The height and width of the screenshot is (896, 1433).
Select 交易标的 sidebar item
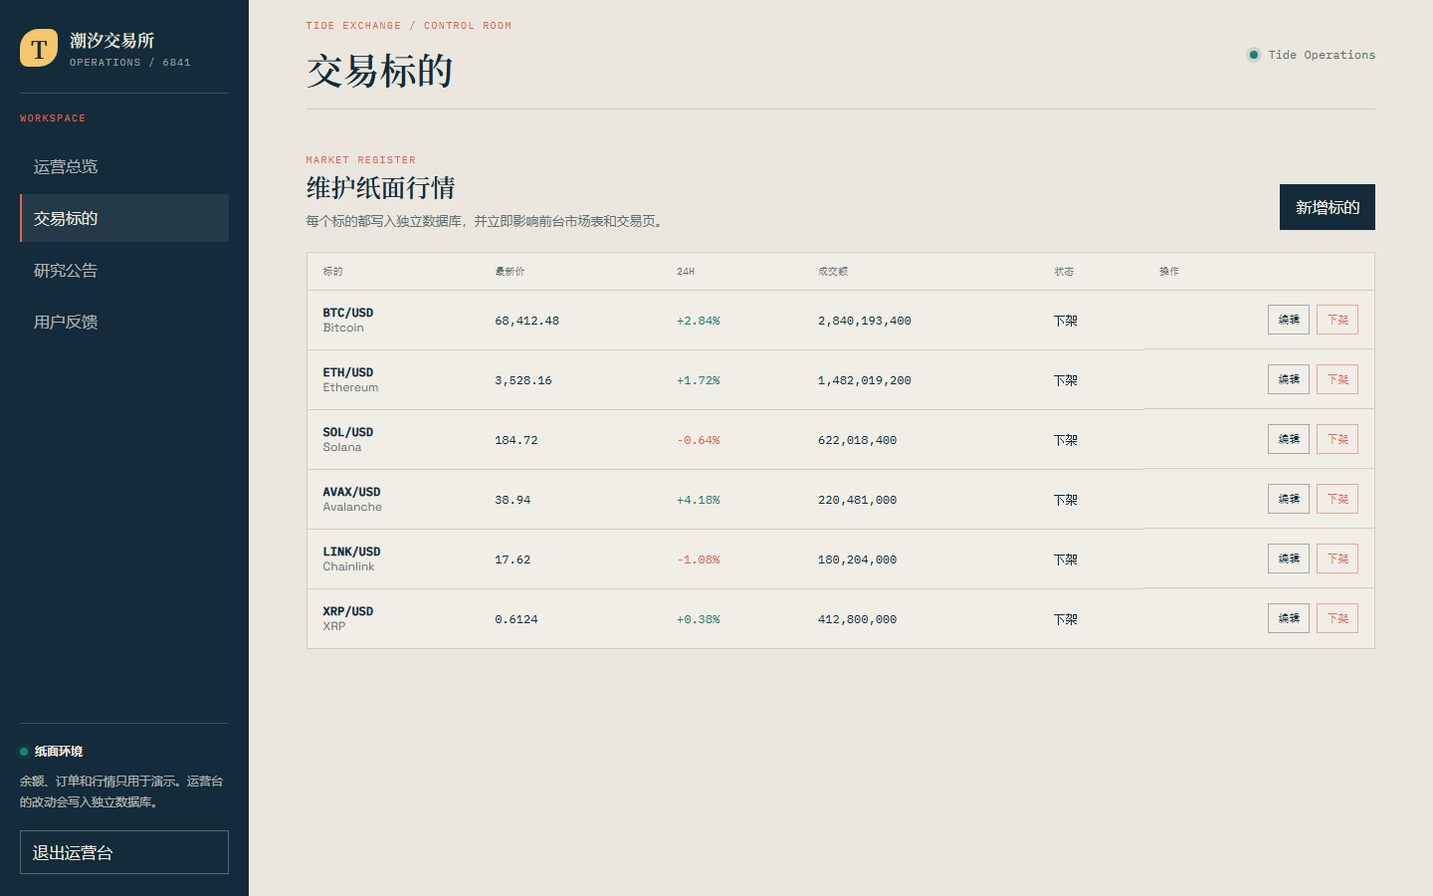click(124, 218)
